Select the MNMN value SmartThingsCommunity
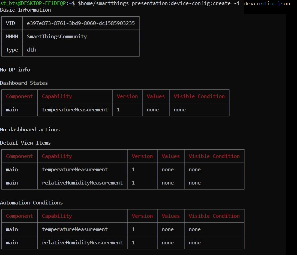 pyautogui.click(x=57, y=36)
